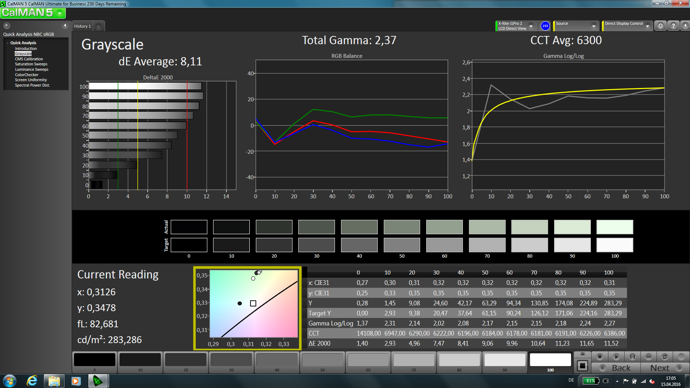Open the help question mark icon
Screen dimensions: 690x388
(x=673, y=26)
